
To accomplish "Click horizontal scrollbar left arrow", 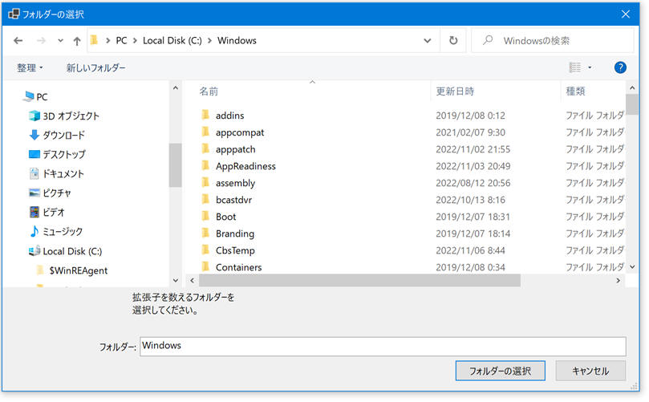I will click(192, 281).
